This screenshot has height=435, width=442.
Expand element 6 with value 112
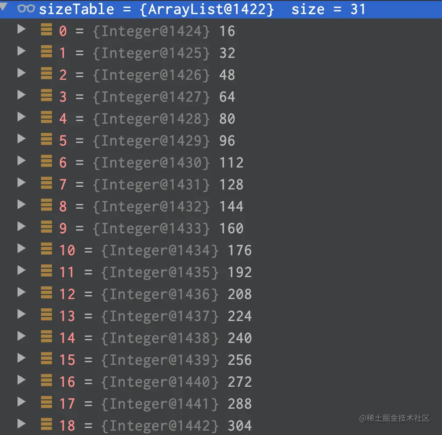21,160
